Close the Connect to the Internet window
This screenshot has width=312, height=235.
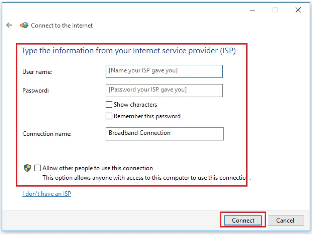pyautogui.click(x=298, y=10)
